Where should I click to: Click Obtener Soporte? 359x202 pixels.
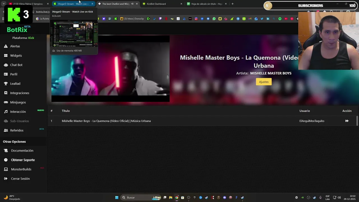coord(23,160)
